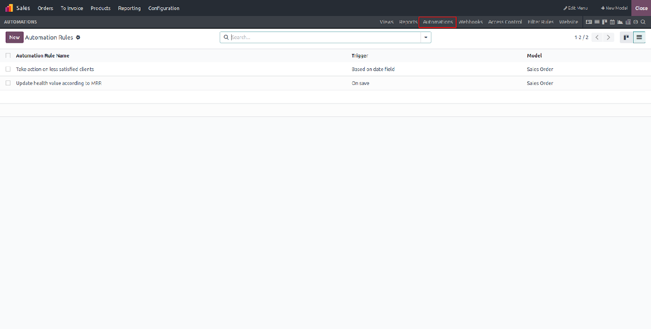Image resolution: width=651 pixels, height=329 pixels.
Task: Click 'On save' trigger cell
Action: click(360, 83)
